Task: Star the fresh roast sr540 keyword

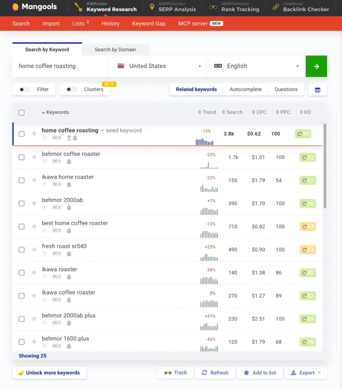Action: [x=34, y=249]
